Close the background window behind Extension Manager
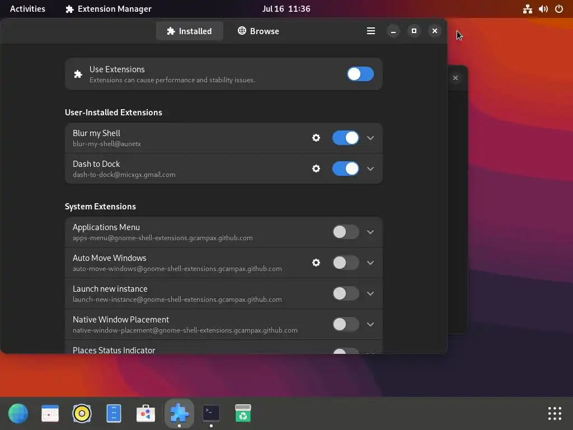The height and width of the screenshot is (430, 573). pos(455,78)
